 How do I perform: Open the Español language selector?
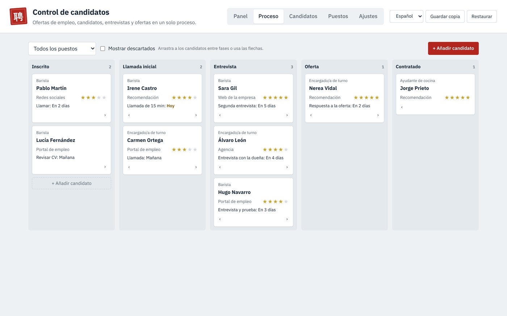point(406,16)
